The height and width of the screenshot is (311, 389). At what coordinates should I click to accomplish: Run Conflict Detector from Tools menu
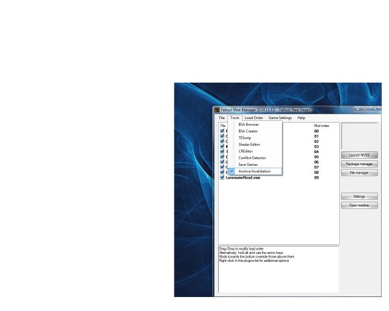(x=255, y=158)
